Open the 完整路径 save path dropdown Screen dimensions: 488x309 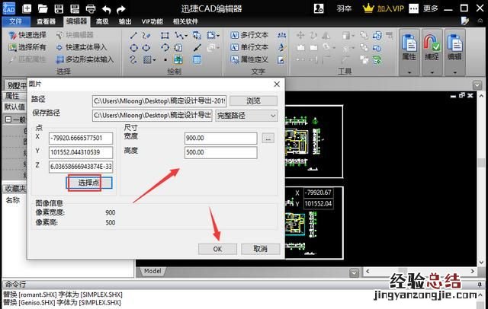[246, 115]
